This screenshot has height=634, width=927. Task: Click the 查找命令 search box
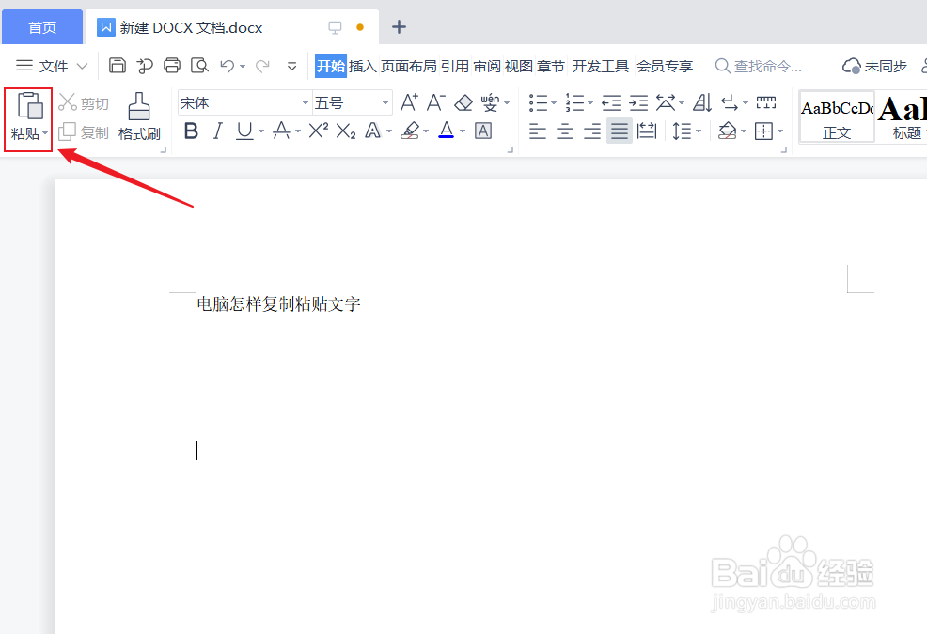click(x=759, y=66)
